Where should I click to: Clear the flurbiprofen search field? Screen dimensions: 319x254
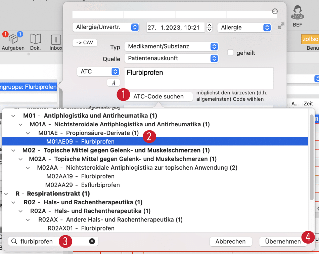92,241
